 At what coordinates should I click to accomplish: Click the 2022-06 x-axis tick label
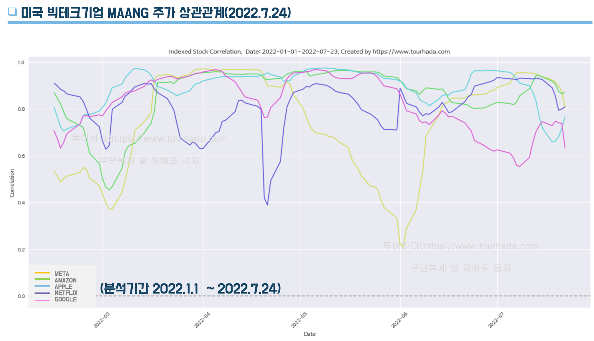(x=399, y=320)
